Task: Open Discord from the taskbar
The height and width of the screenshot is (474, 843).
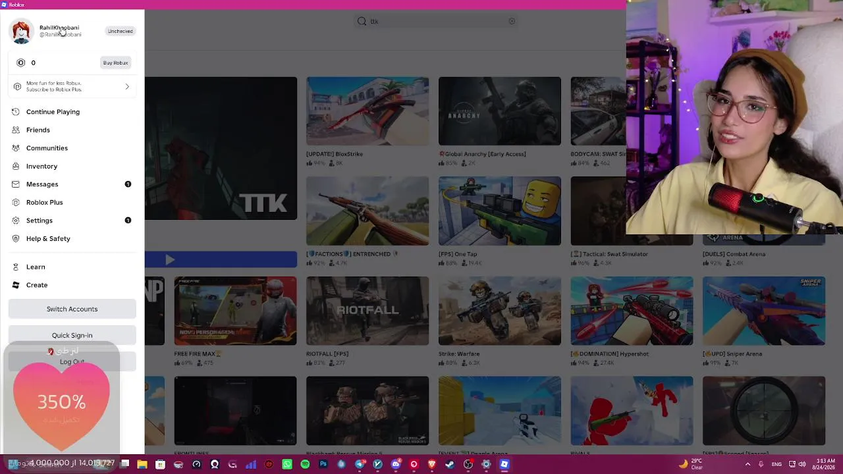Action: pyautogui.click(x=396, y=464)
